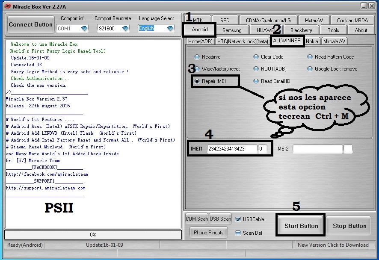This screenshot has width=379, height=260.
Task: Open the Mstar/W tab
Action: [x=314, y=20]
